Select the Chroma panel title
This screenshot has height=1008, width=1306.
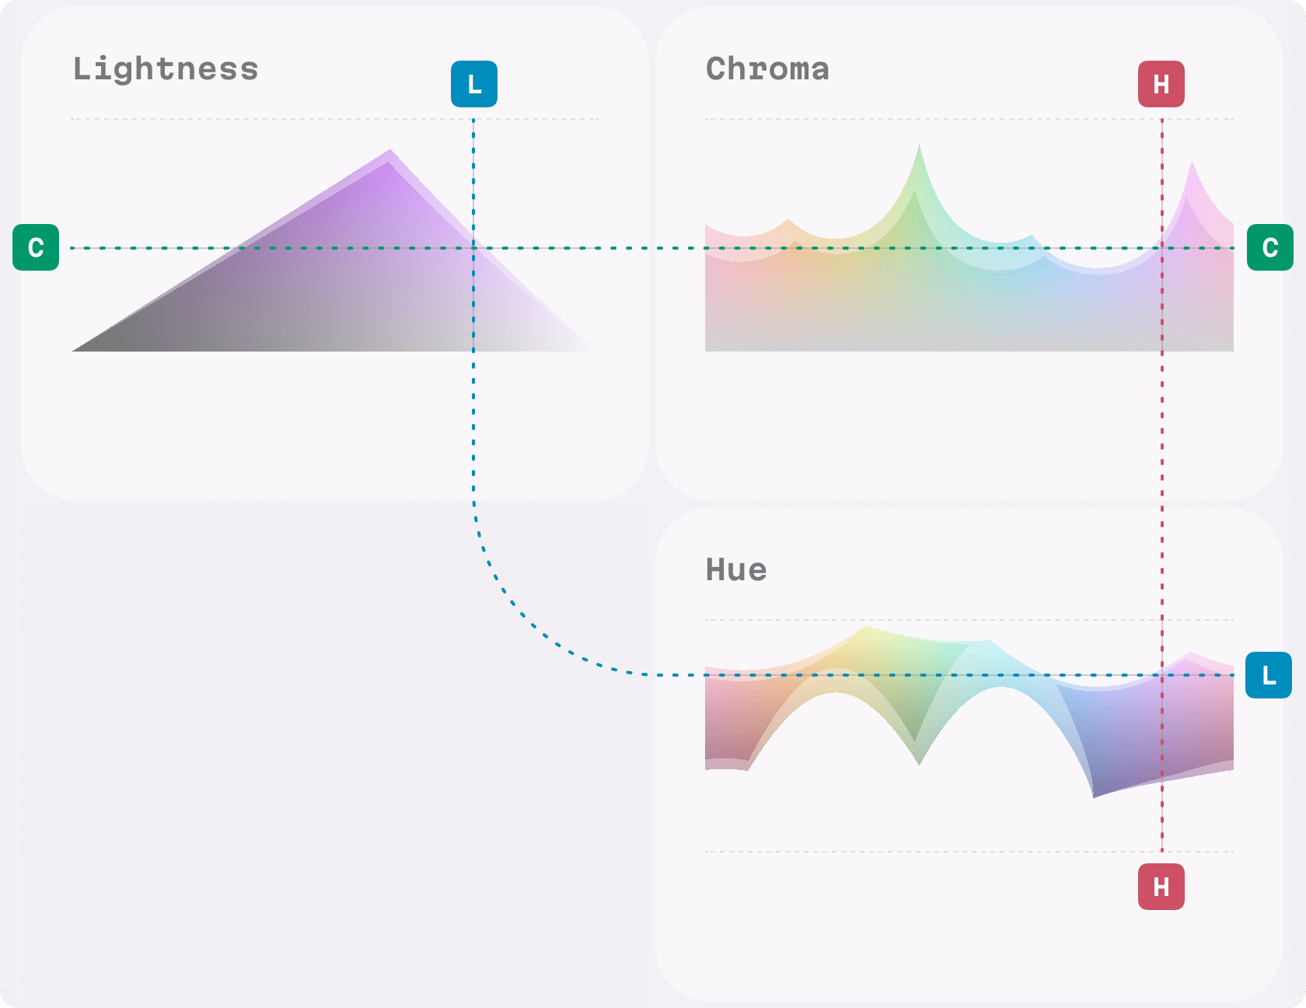[767, 69]
